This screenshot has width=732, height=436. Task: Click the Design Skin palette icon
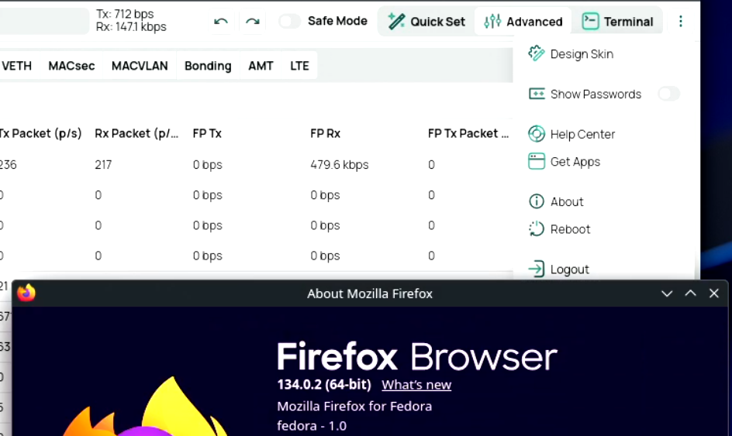tap(537, 53)
